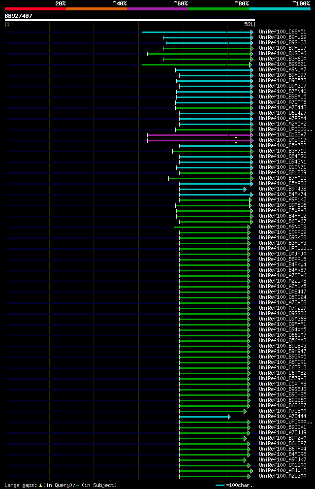Select the UniRef100_C5Z9A3 label
Viewport: 315px width, 489px height.
tap(283, 379)
